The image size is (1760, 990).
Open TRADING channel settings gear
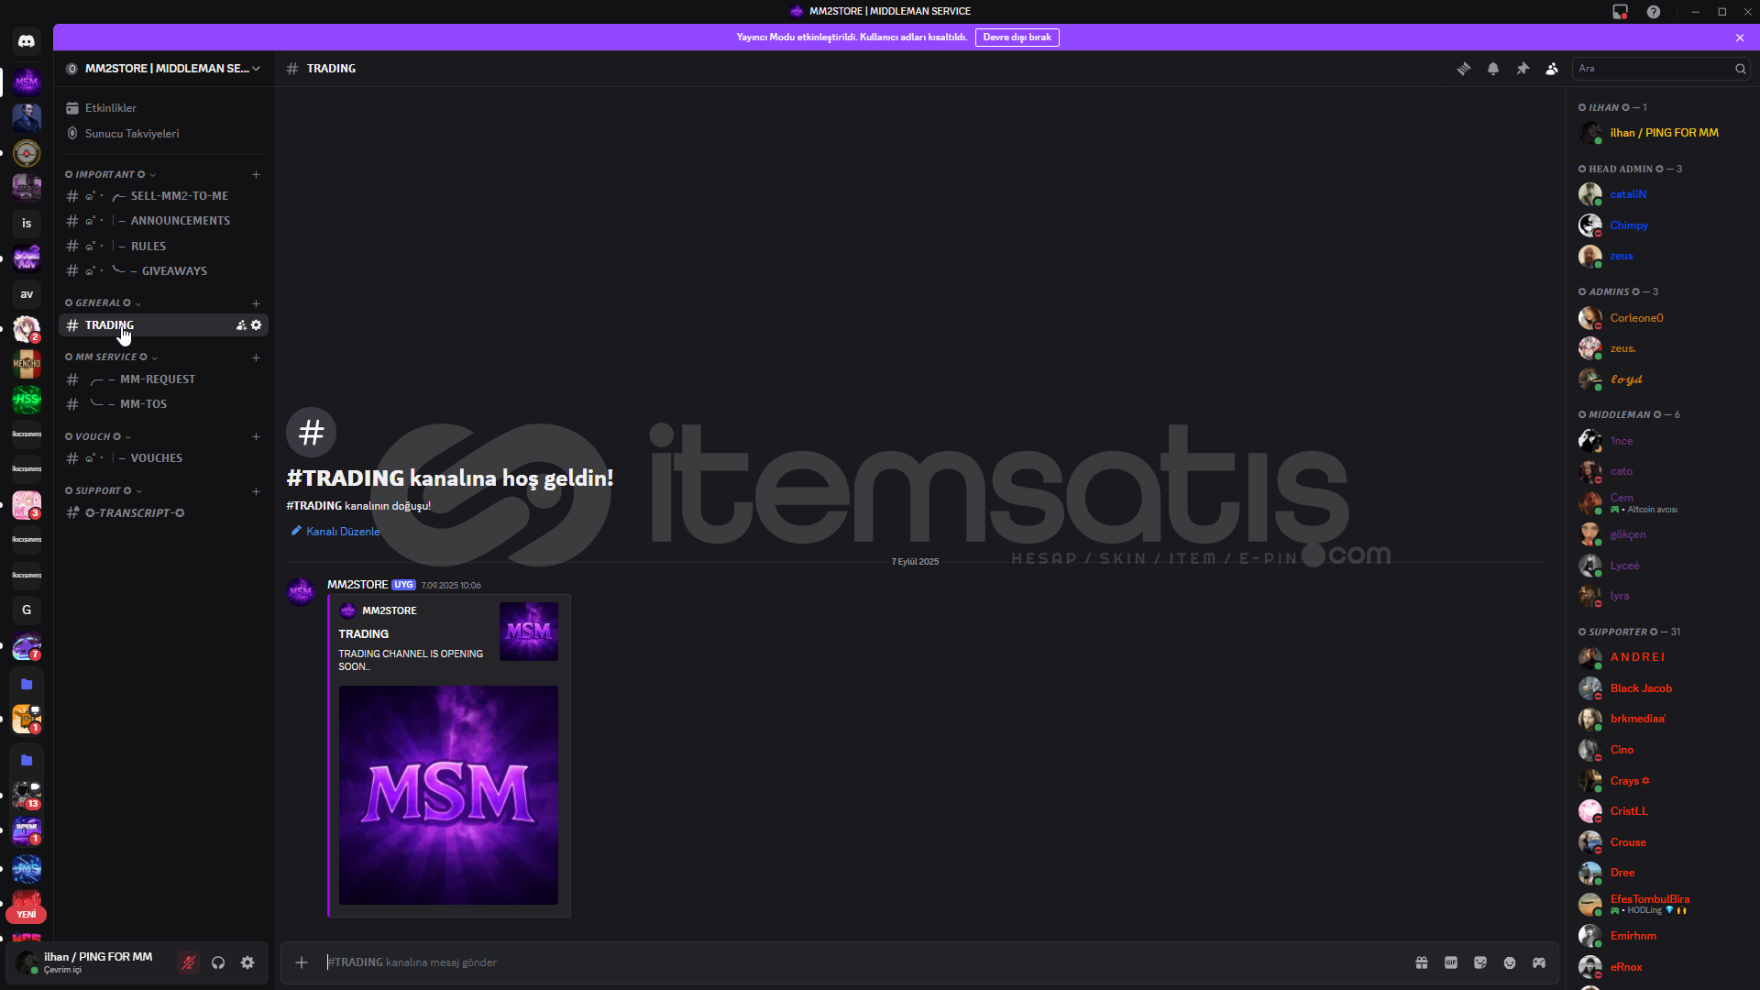257,325
